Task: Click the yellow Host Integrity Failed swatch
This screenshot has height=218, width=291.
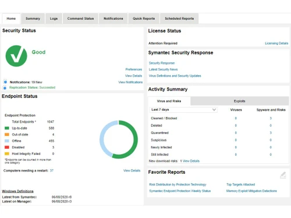Action: point(7,153)
